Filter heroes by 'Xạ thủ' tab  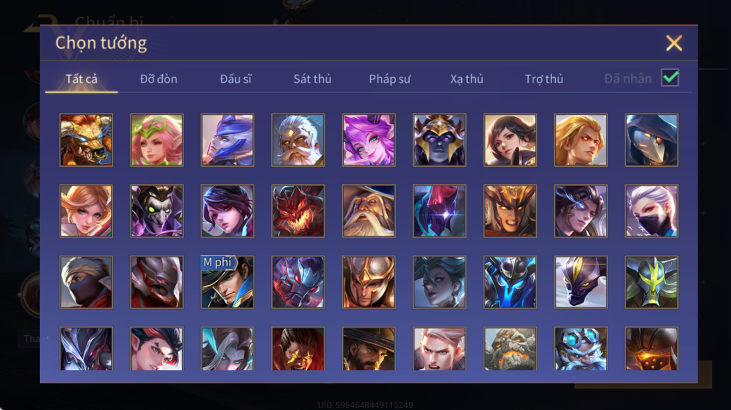(x=467, y=79)
